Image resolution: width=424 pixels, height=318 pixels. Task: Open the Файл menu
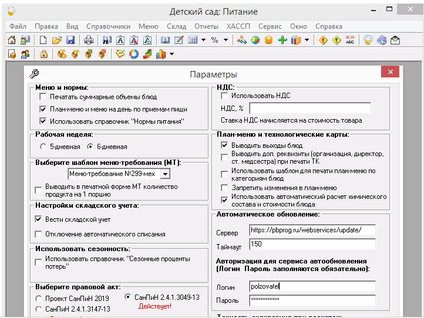click(18, 26)
